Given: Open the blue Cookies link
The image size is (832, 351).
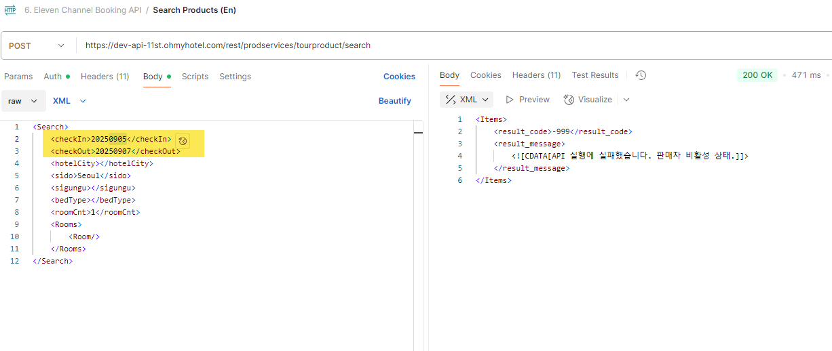Looking at the screenshot, I should click(x=399, y=77).
